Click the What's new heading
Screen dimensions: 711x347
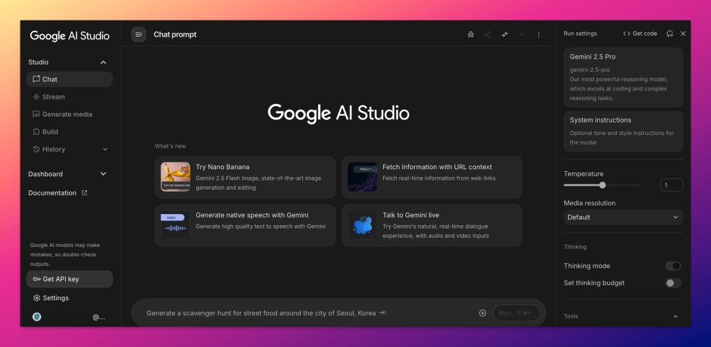170,146
